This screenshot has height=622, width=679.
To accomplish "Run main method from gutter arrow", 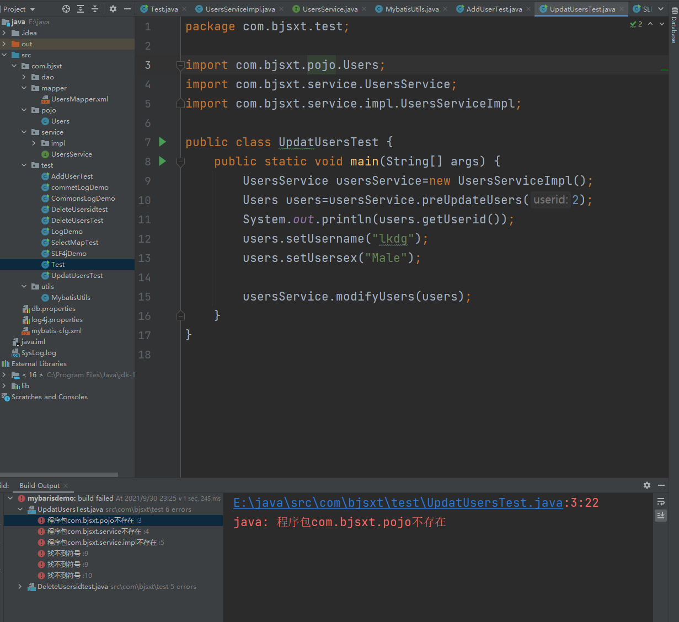I will point(162,161).
